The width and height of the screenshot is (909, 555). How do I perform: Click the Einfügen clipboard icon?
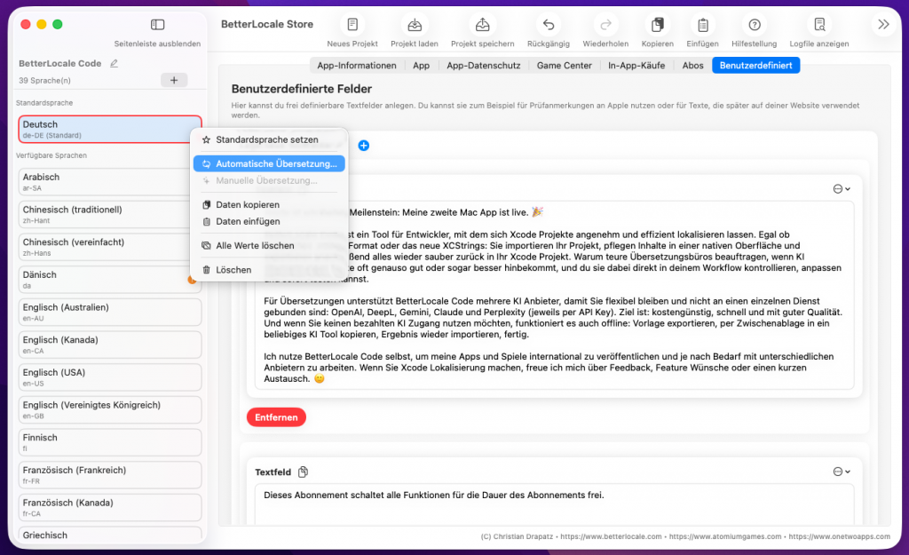pos(702,26)
